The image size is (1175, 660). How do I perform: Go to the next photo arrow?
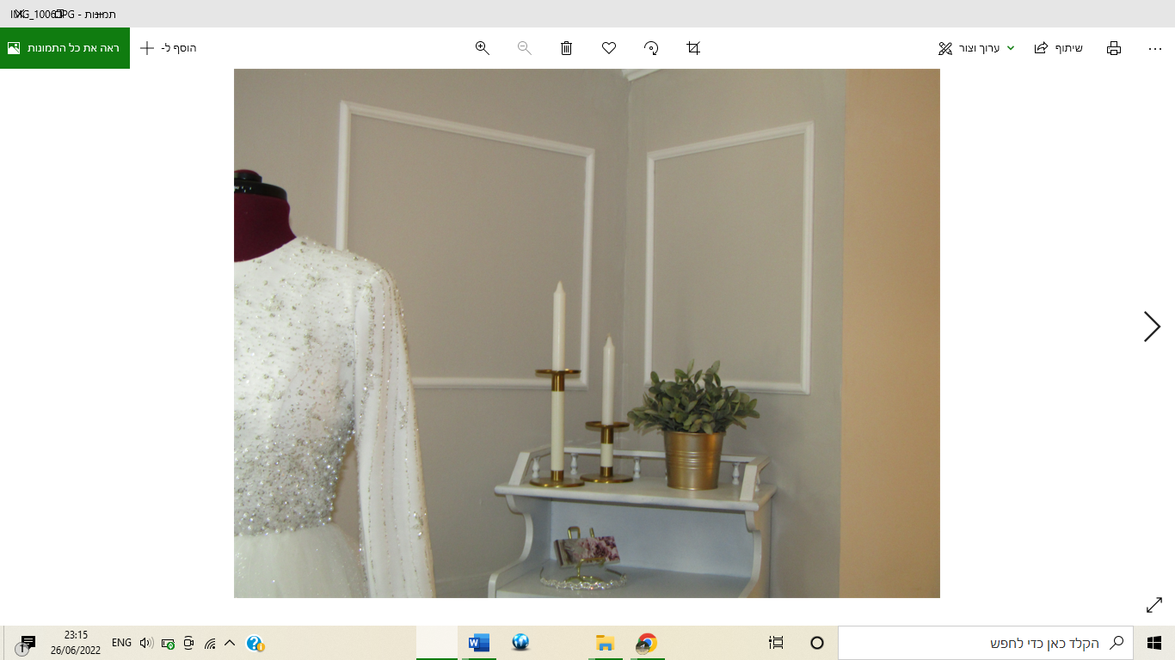[1152, 327]
